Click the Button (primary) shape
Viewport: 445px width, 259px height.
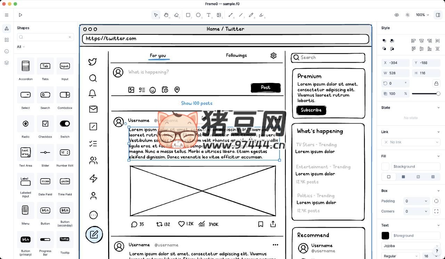25,240
